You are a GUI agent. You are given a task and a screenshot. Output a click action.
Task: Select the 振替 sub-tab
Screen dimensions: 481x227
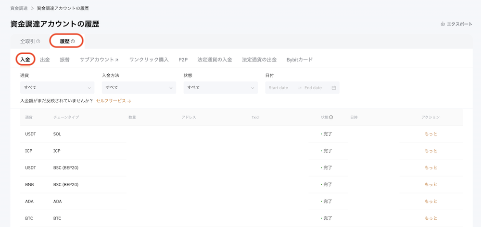click(x=65, y=60)
